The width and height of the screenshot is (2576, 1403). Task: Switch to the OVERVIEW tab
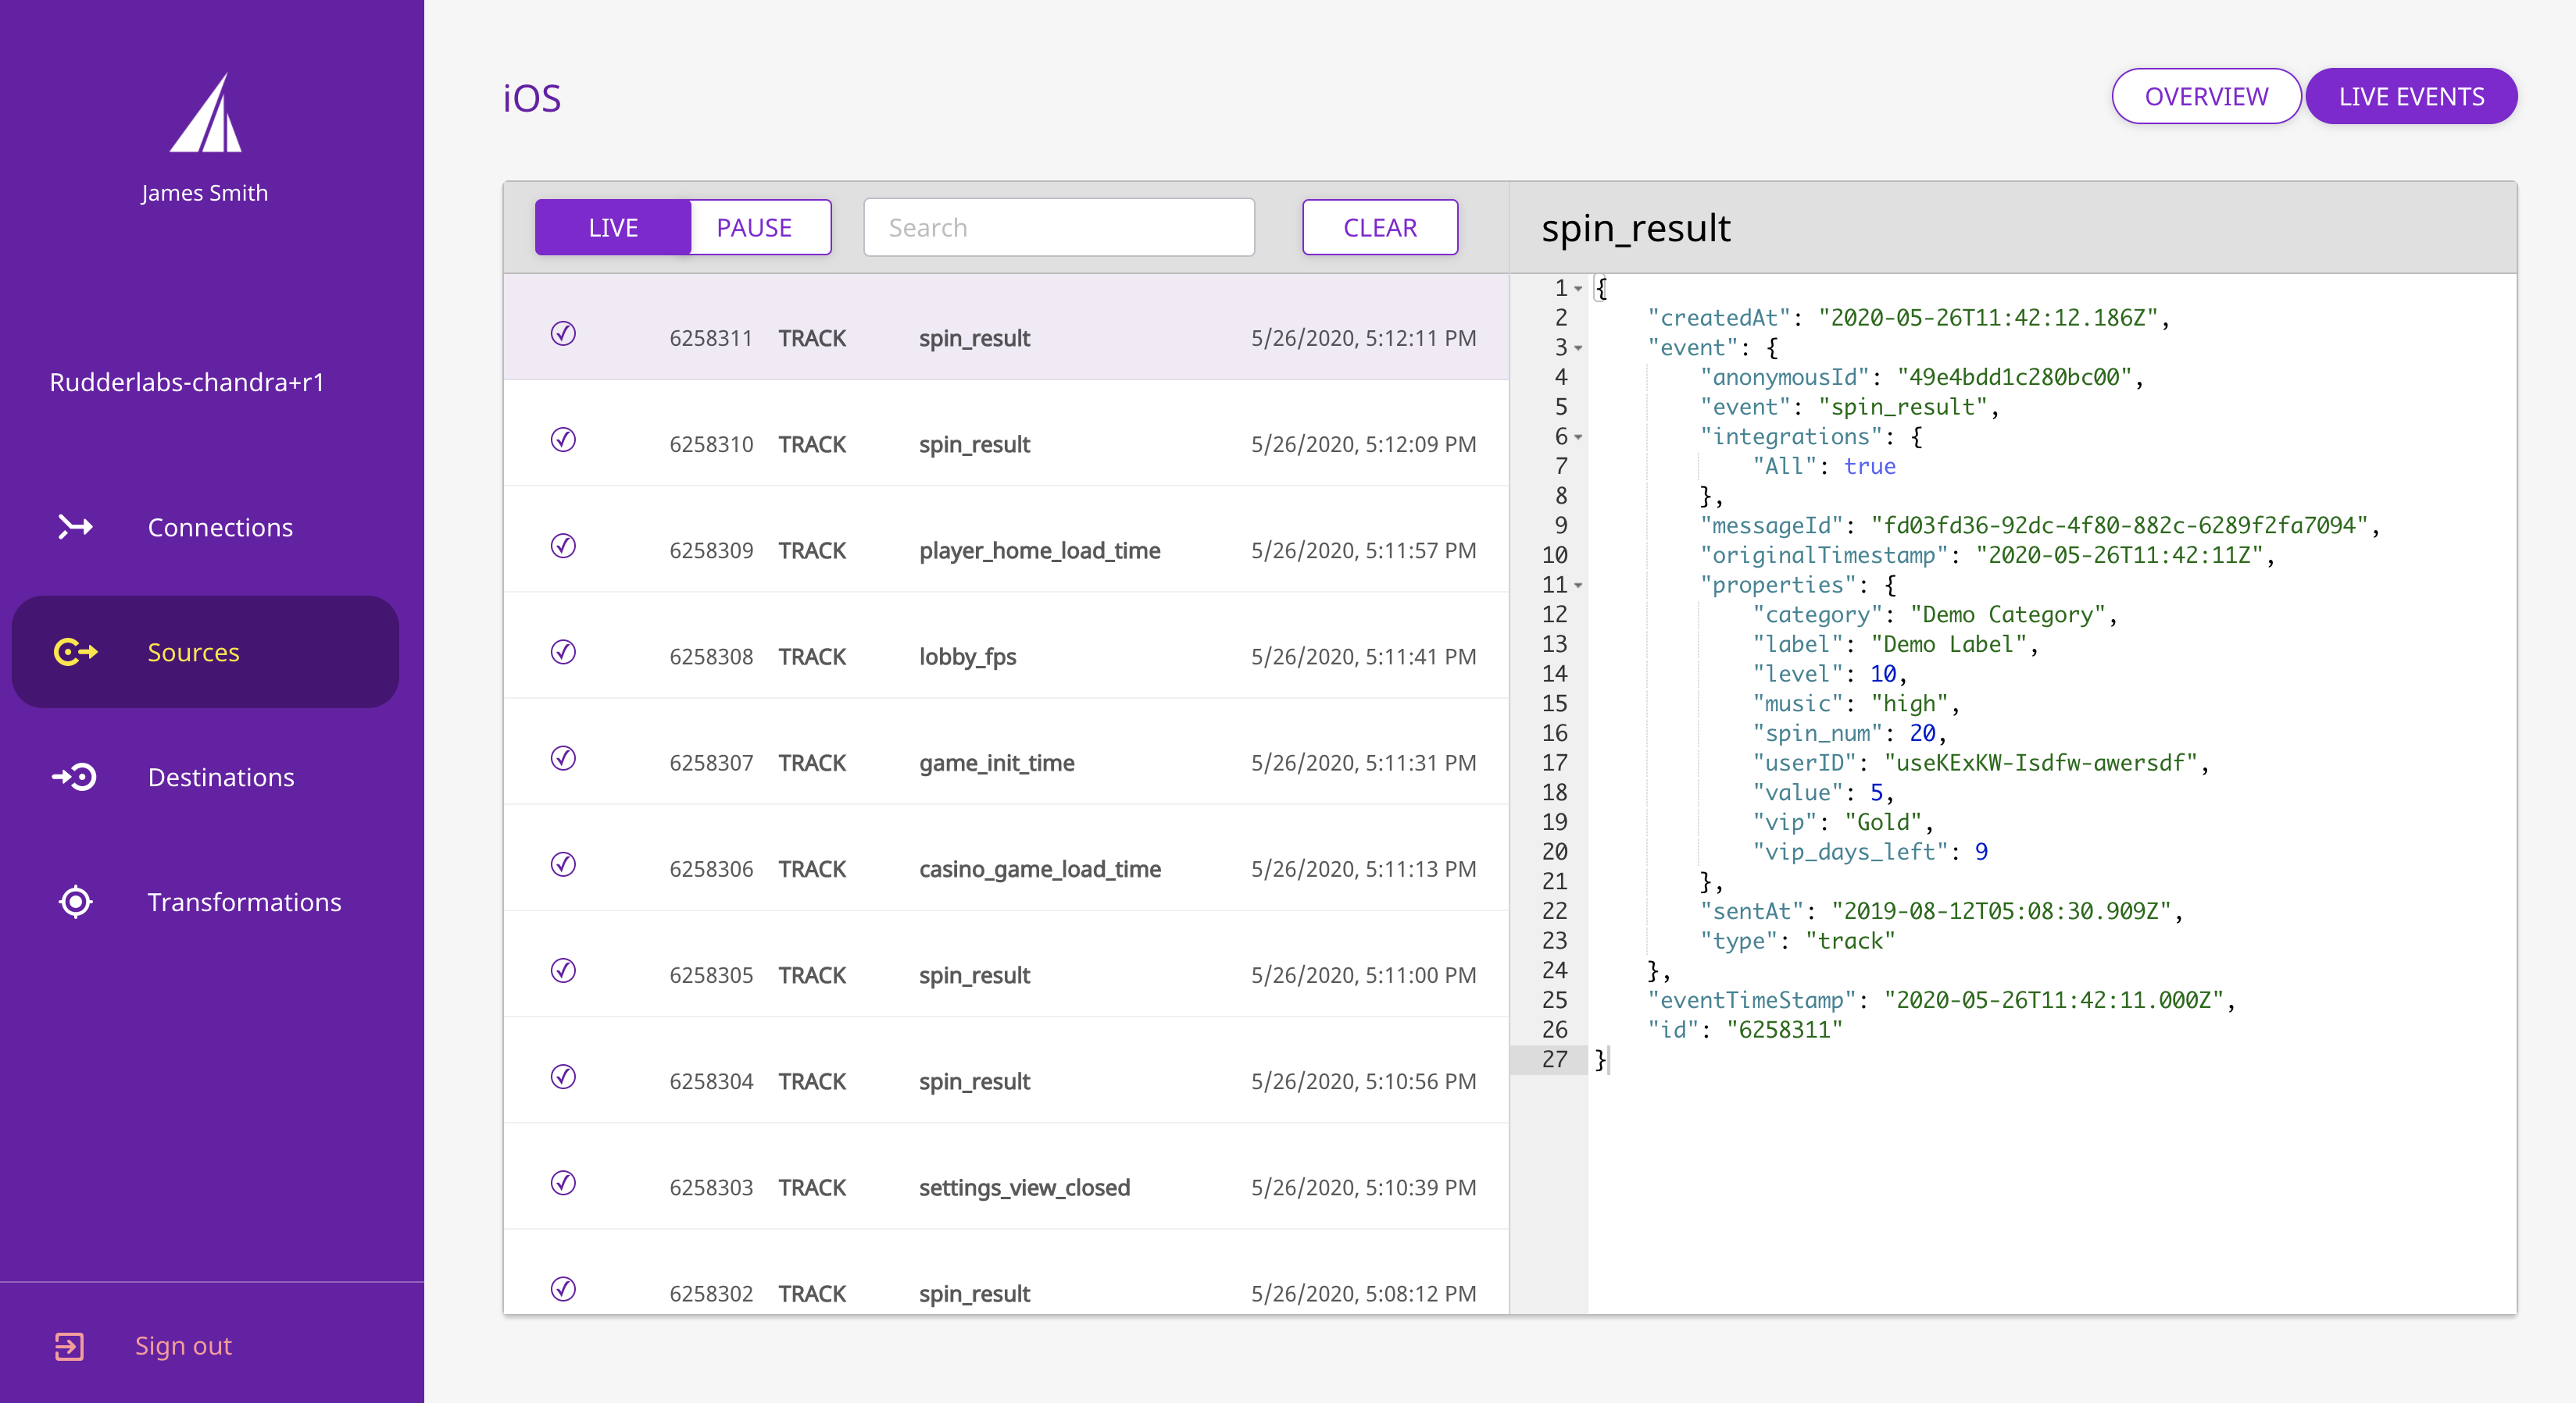2208,97
